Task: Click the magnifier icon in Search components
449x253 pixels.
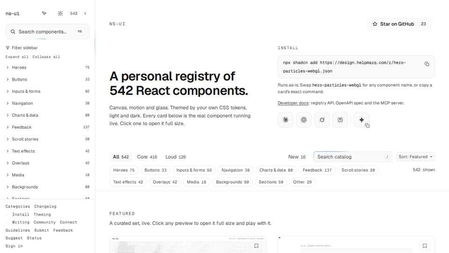Action: [13, 31]
